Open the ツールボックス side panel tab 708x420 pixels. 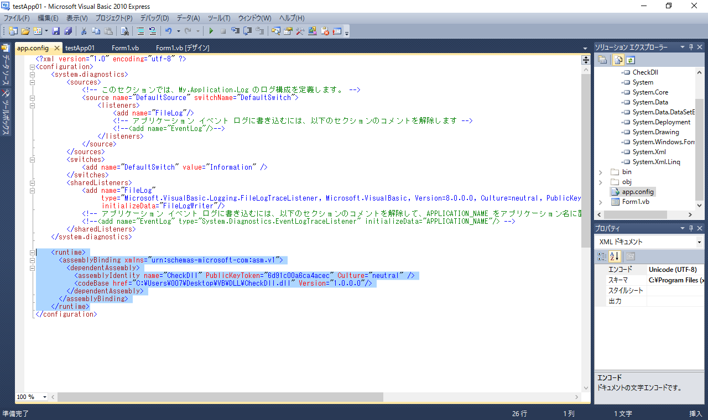click(6, 113)
